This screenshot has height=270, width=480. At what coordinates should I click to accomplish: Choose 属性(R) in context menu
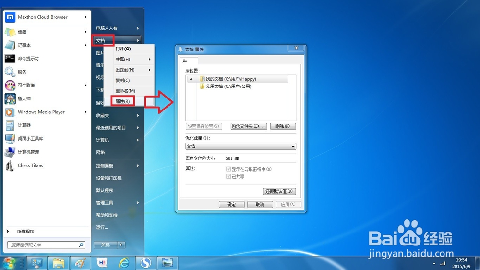pos(129,101)
